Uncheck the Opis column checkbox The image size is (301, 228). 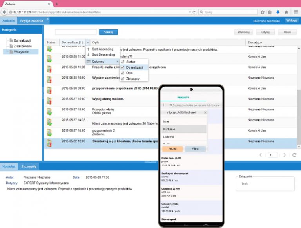coord(123,73)
